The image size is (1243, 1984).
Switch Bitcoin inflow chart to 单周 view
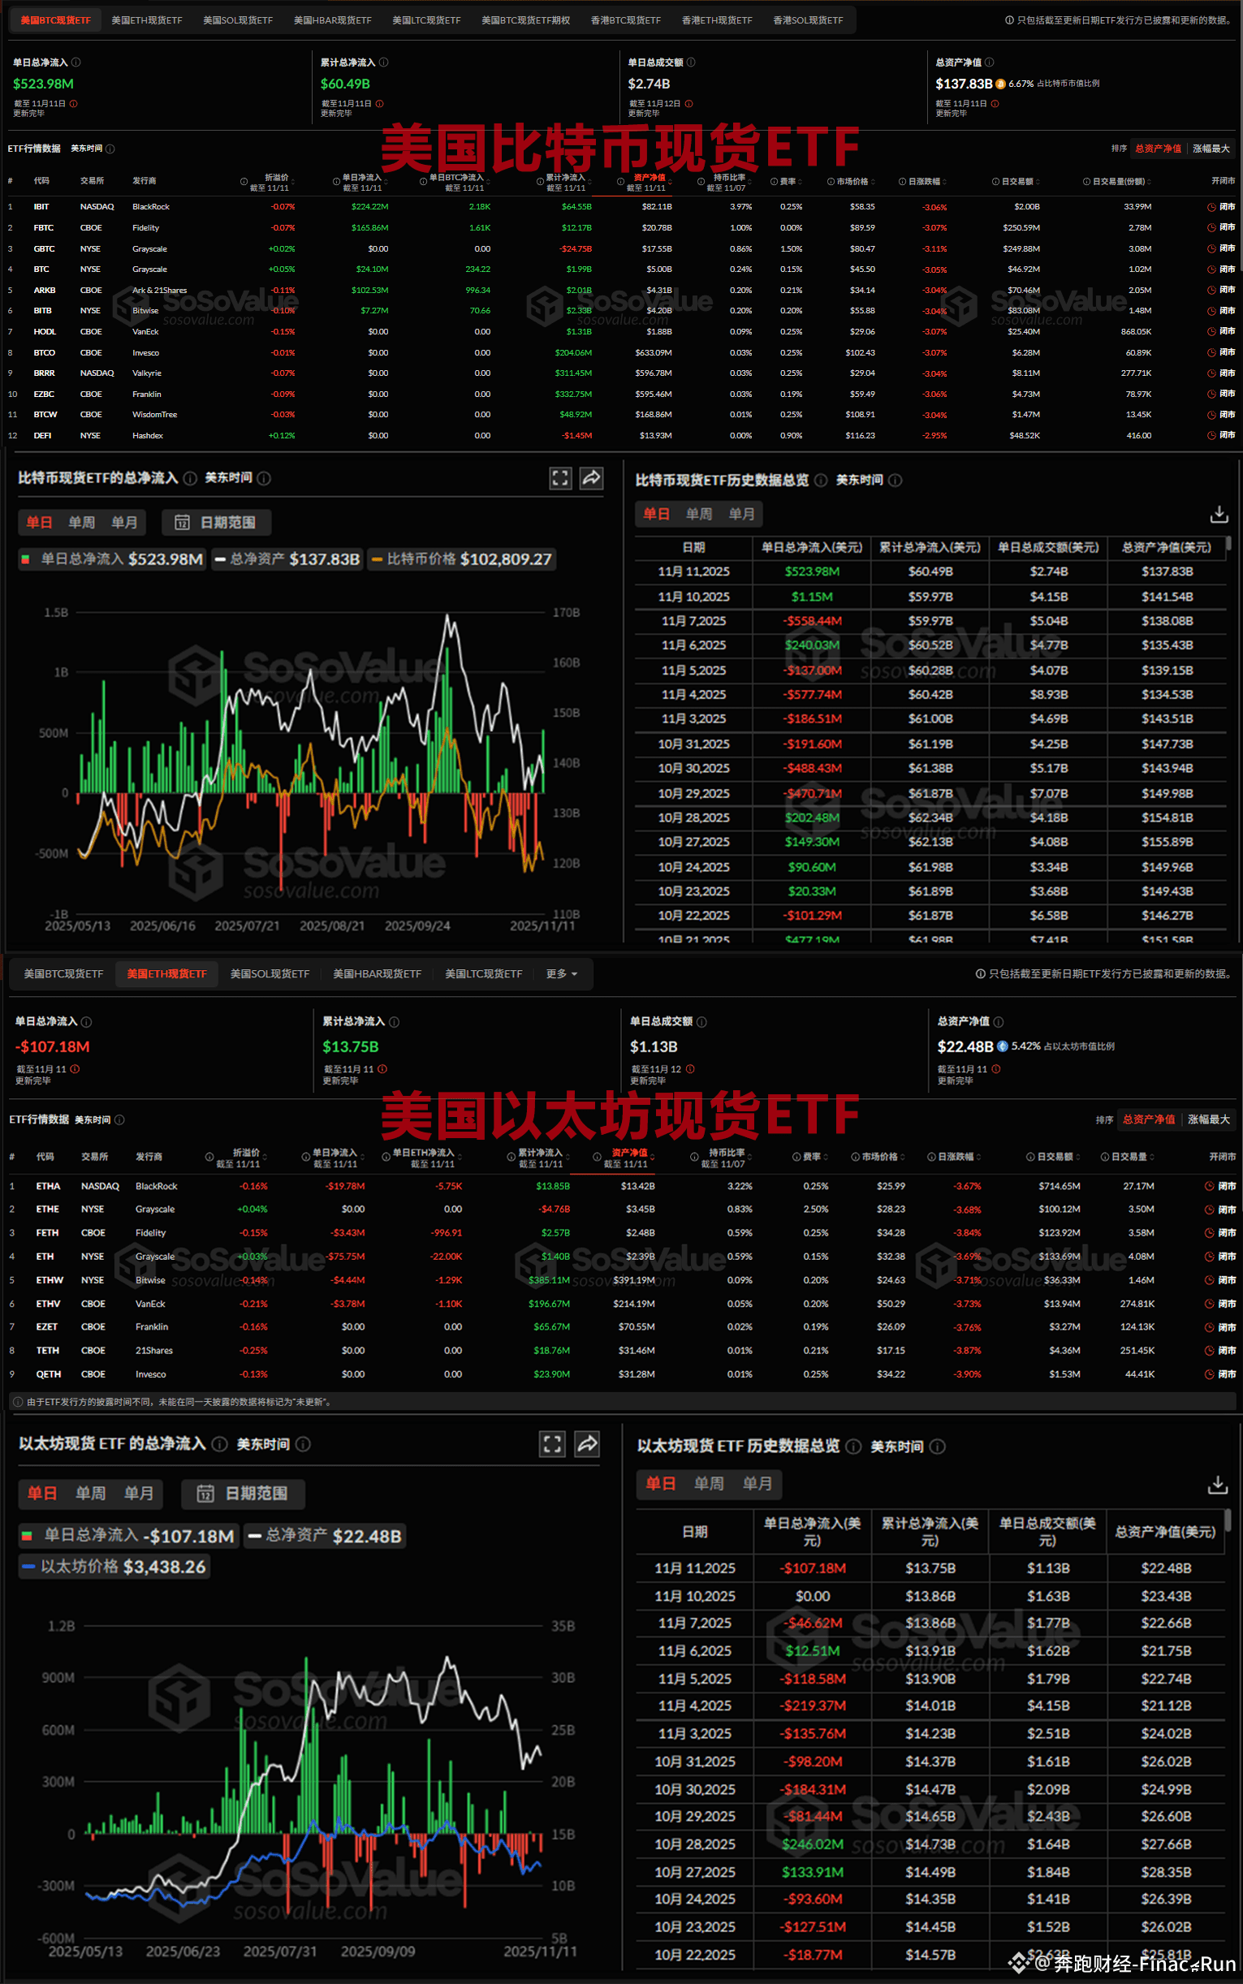point(81,523)
